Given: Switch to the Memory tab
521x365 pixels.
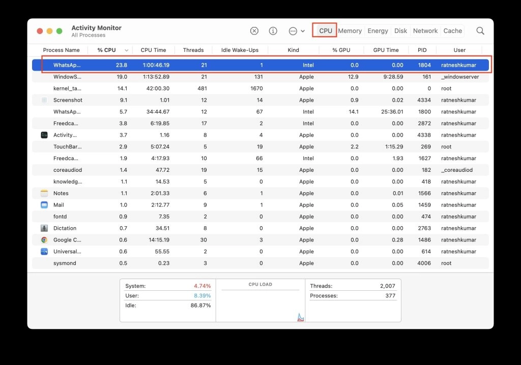Looking at the screenshot, I should pyautogui.click(x=350, y=31).
